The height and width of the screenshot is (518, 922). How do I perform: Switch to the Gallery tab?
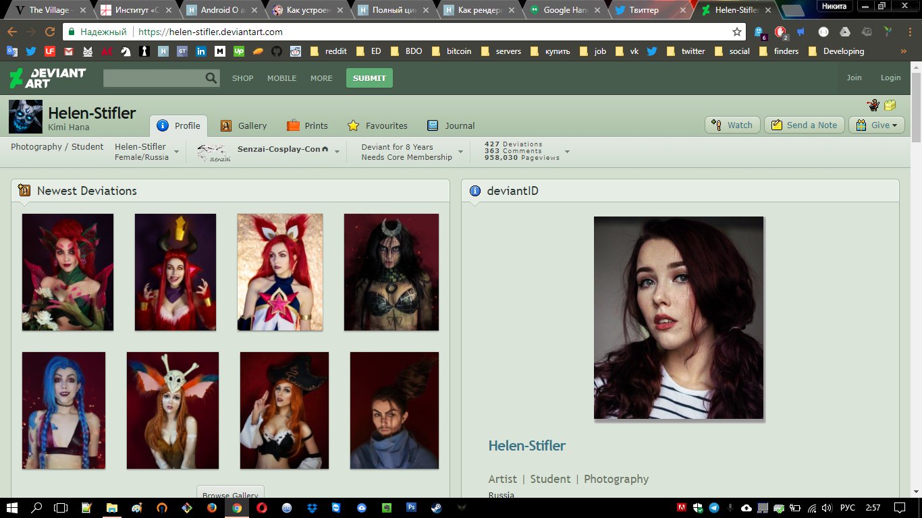click(x=244, y=125)
